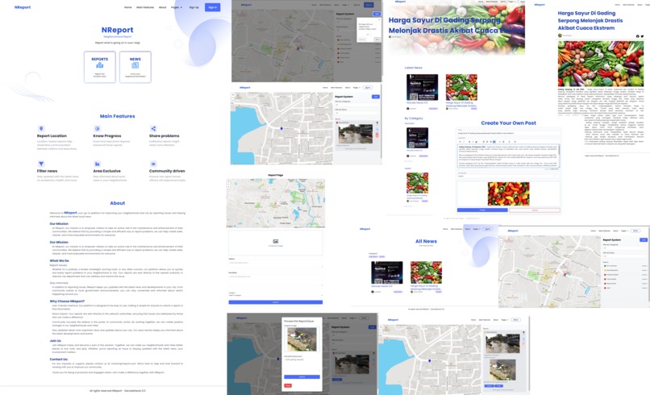Open the vegetable thumbnail under By Category Health
Viewport: 650px width, 395px height.
417,183
